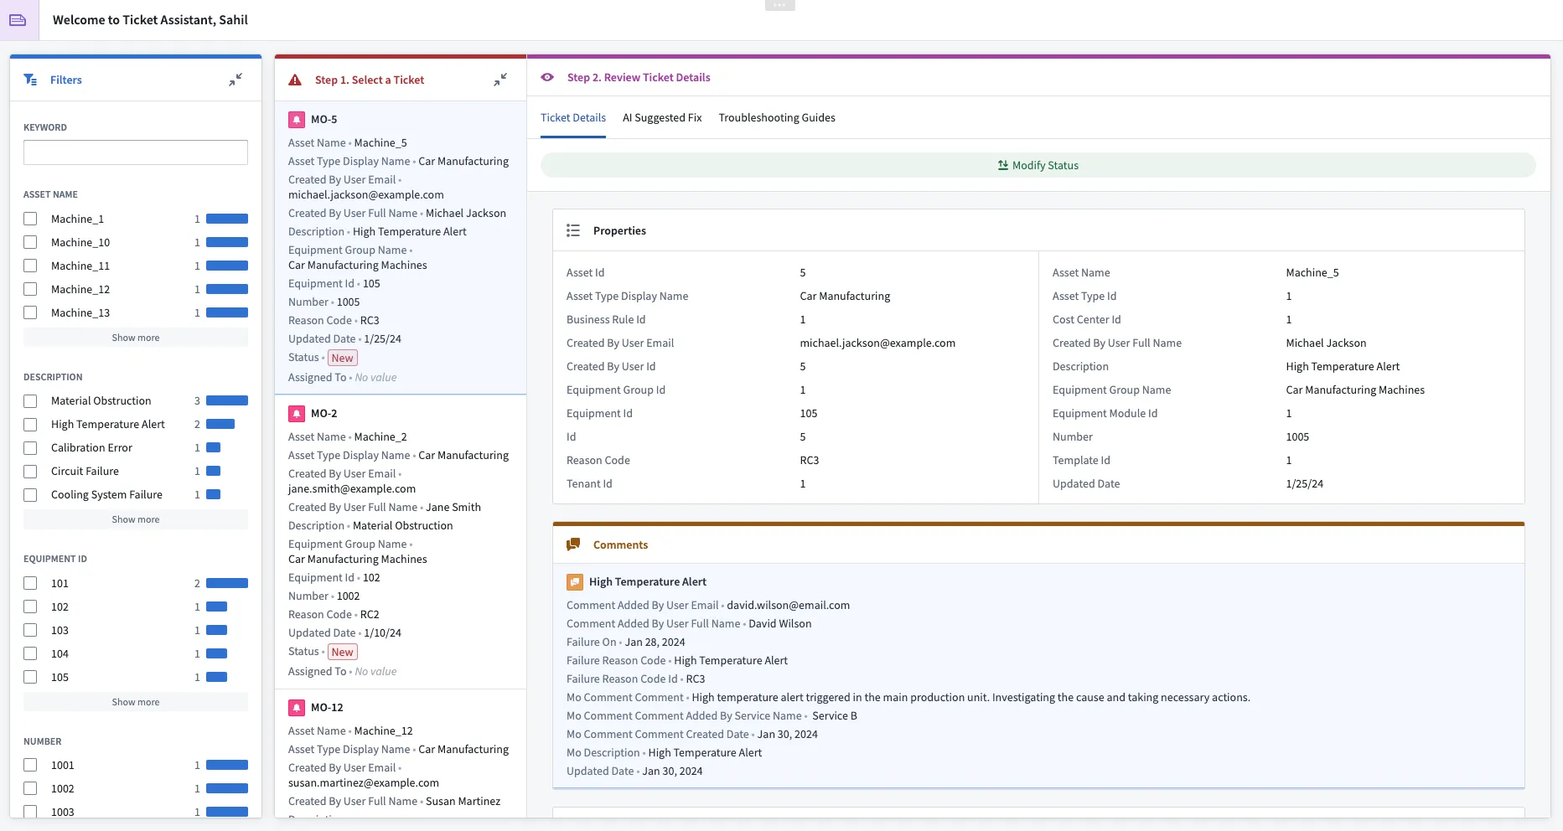Click the david.wilson@email.com address

pos(789,606)
